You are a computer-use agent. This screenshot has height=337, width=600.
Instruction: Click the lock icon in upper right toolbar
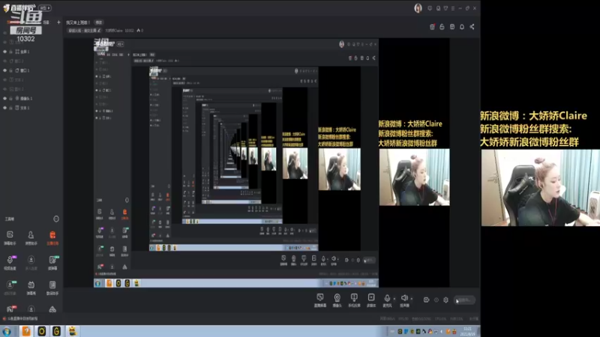[442, 27]
